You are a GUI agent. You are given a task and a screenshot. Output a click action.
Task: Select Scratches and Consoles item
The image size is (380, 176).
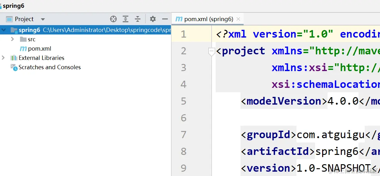pos(50,67)
